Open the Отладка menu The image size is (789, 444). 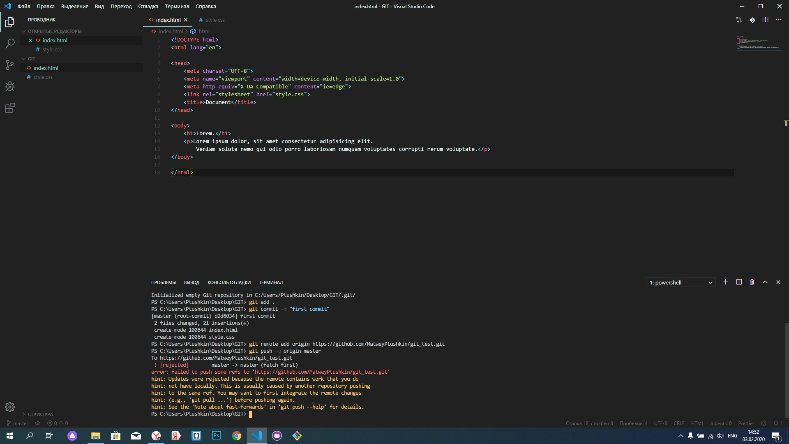pyautogui.click(x=148, y=6)
